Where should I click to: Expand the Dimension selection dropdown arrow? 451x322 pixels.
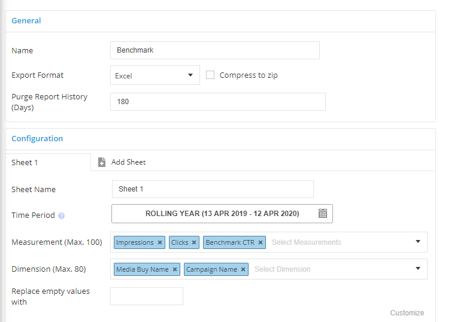coord(418,268)
